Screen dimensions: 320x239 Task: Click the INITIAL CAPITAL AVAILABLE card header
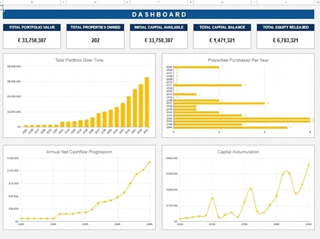pos(159,27)
